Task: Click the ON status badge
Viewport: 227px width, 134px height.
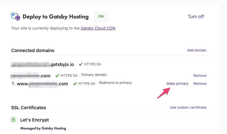Action: (101, 17)
